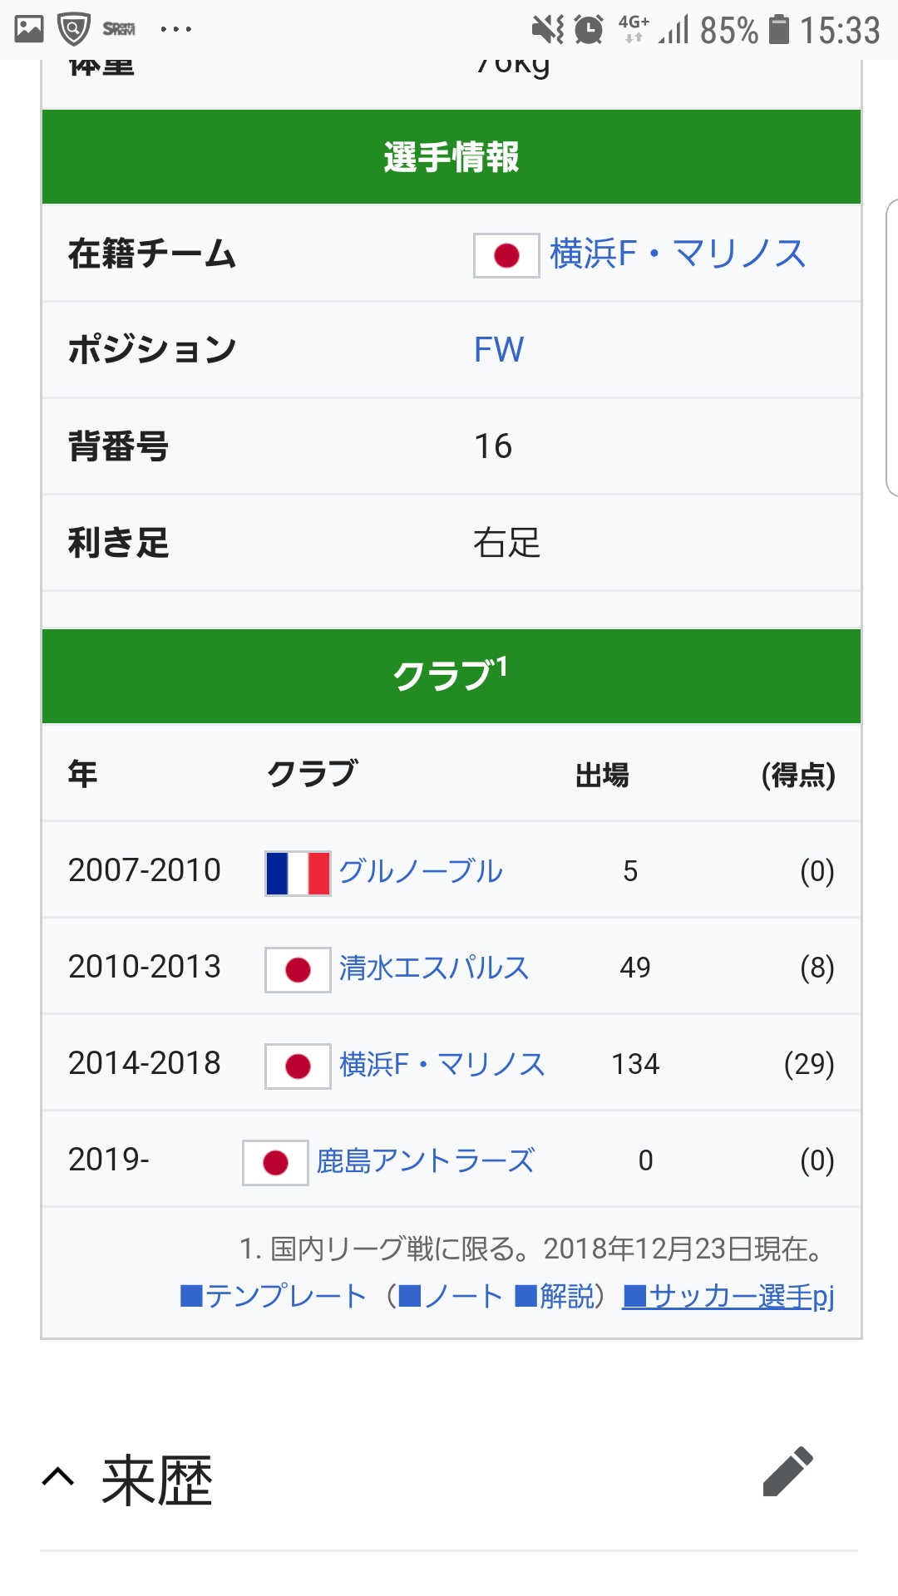Open the 清水エスパルス club link
The width and height of the screenshot is (898, 1596).
click(x=433, y=968)
